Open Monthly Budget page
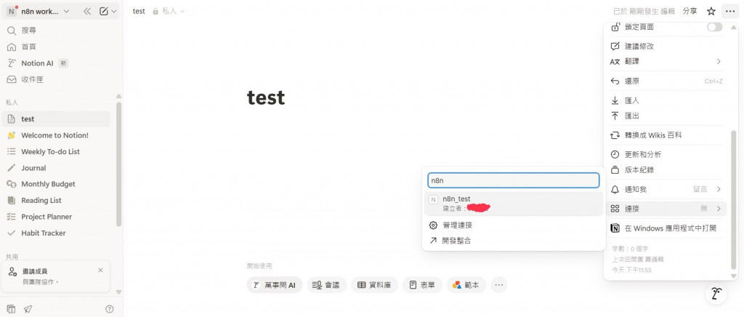Image resolution: width=744 pixels, height=317 pixels. (56, 184)
